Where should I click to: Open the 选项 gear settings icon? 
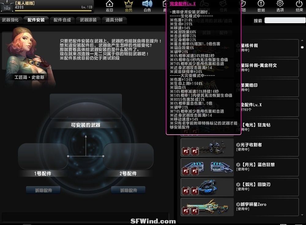click(x=280, y=6)
